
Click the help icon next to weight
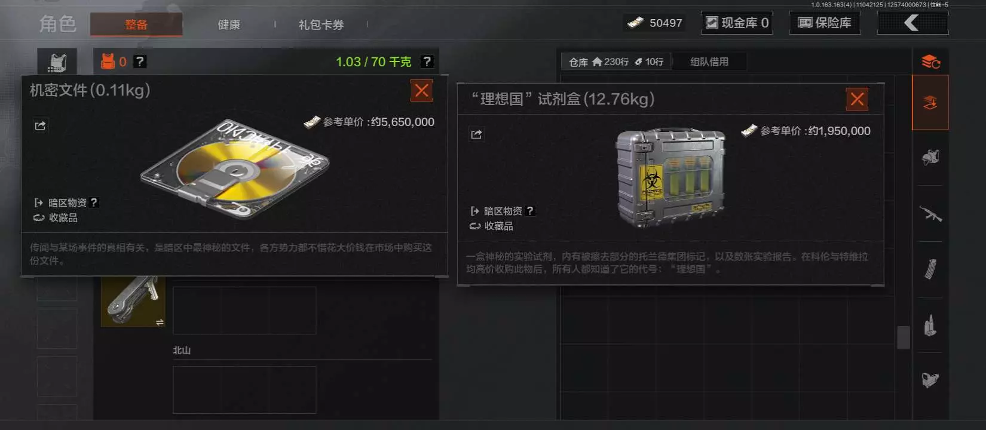(x=427, y=62)
